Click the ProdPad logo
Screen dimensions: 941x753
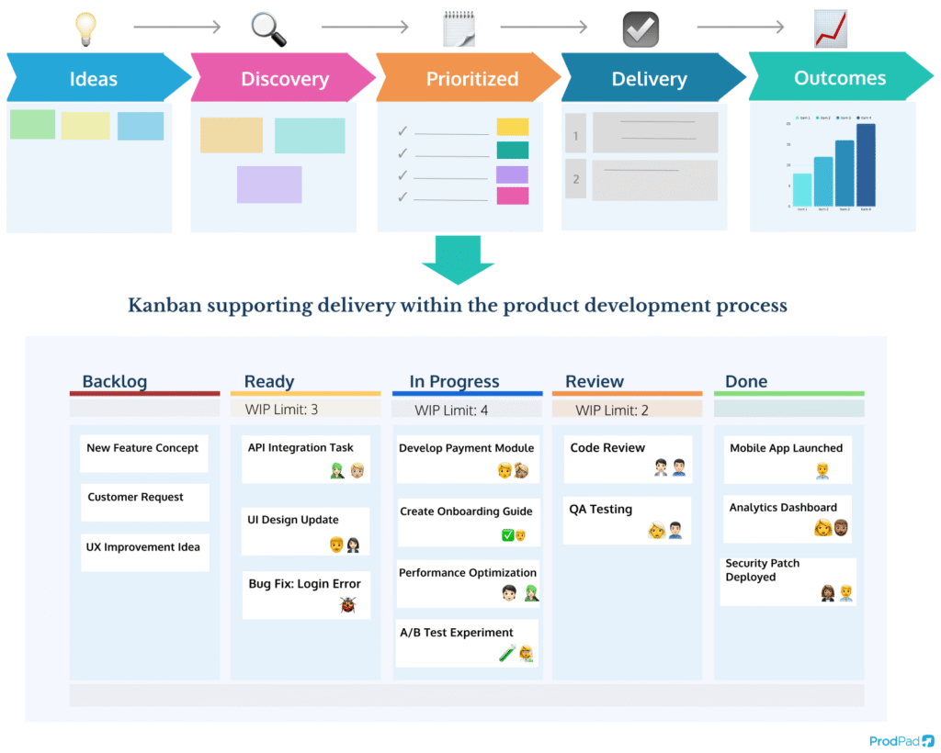901,741
